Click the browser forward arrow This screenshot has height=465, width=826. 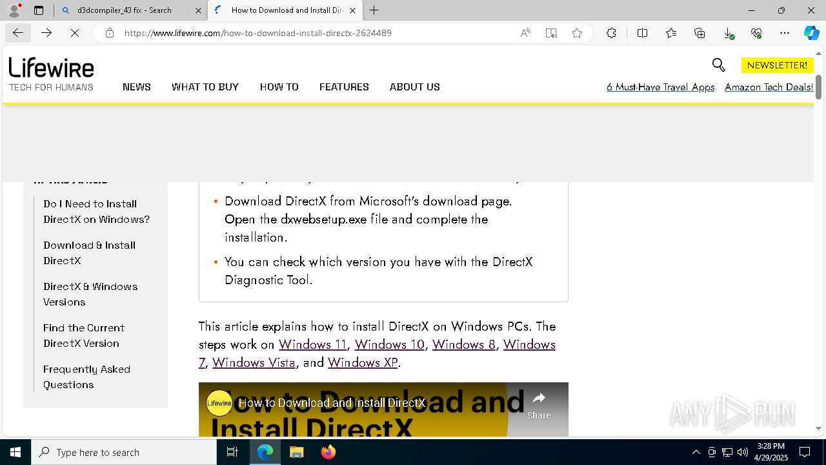46,33
